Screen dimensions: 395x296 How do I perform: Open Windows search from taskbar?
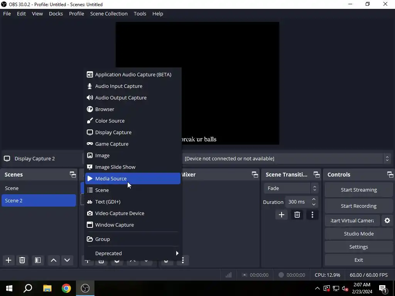tap(28, 288)
